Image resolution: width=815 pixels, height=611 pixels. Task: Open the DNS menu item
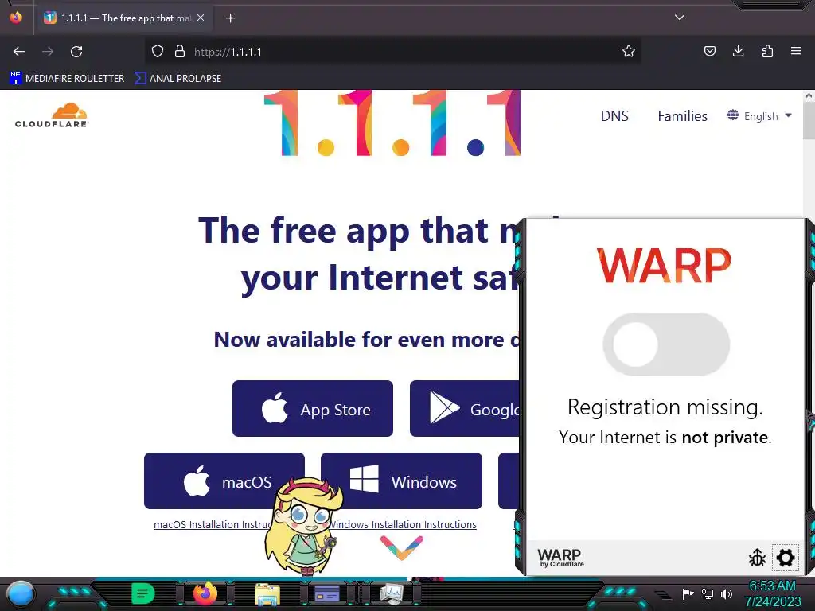point(614,116)
